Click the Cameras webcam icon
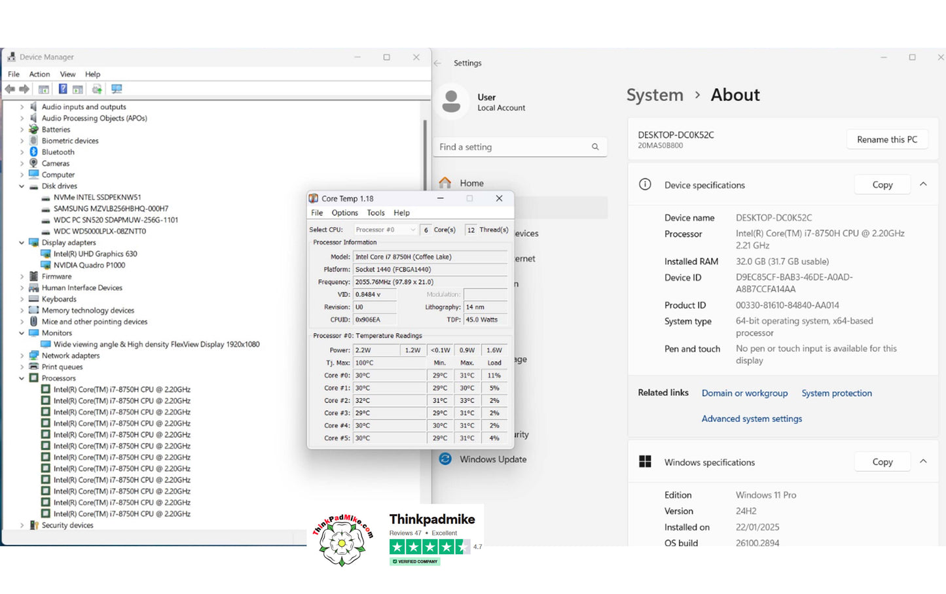This screenshot has width=946, height=594. tap(34, 163)
